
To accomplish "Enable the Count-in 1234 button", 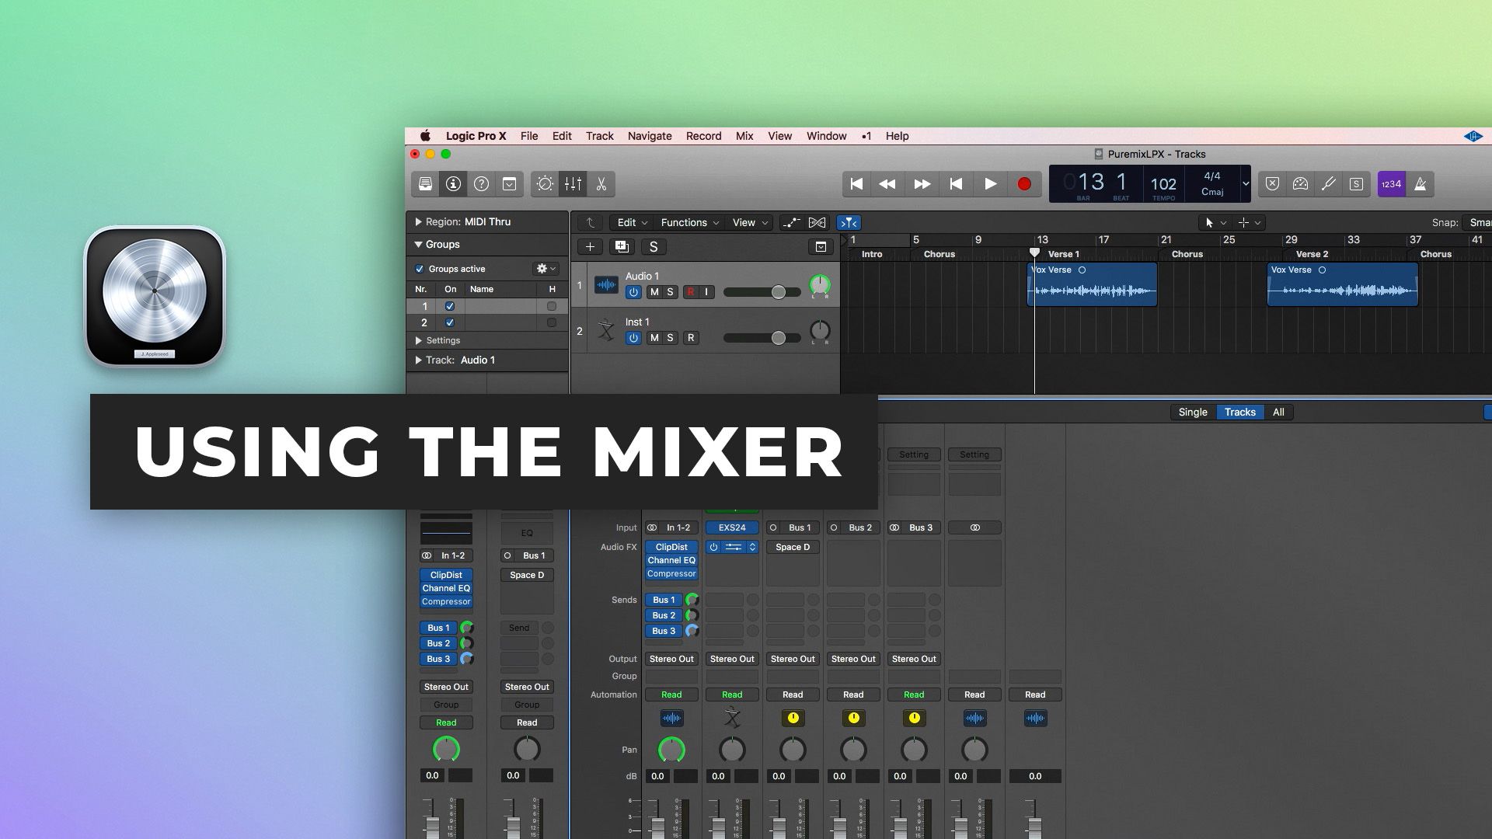I will click(1391, 184).
